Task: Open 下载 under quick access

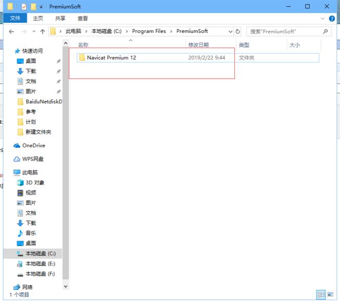Action: tap(31, 71)
